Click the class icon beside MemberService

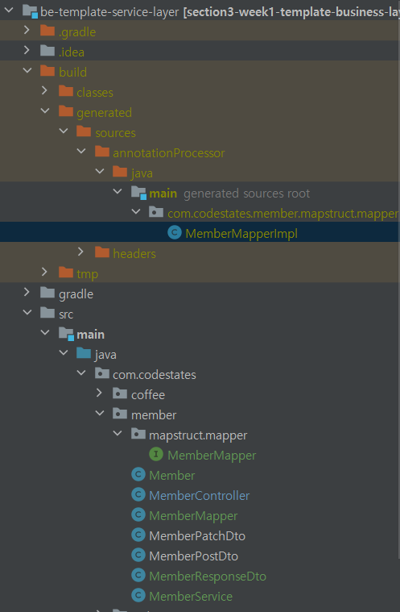pos(138,596)
